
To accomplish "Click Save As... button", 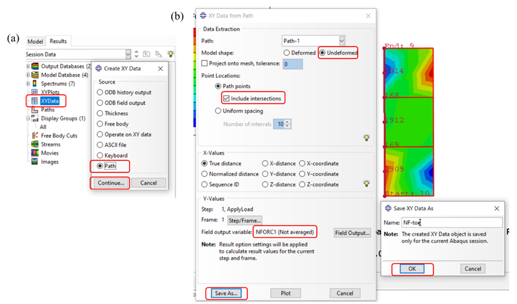I will pyautogui.click(x=226, y=294).
